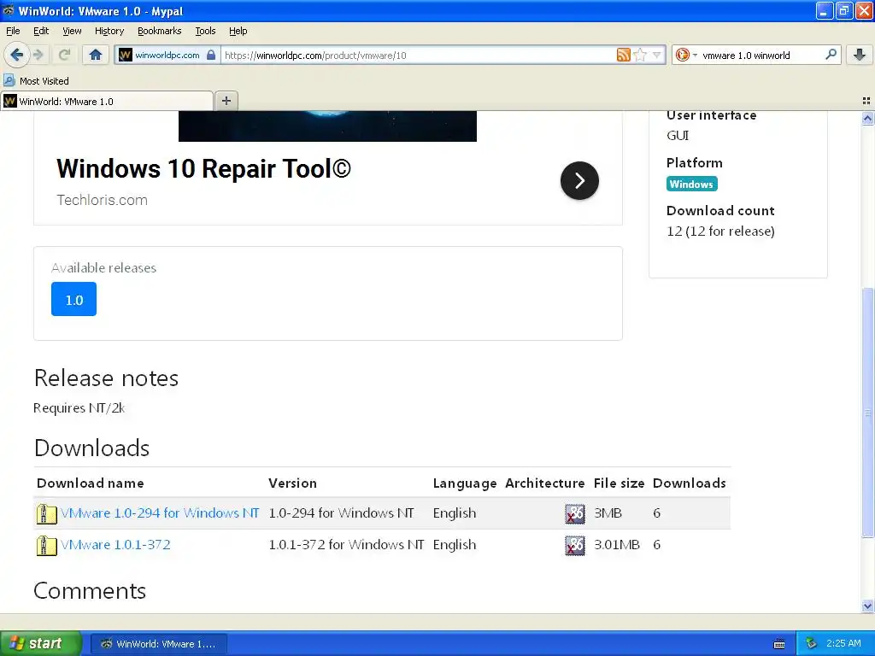Image resolution: width=875 pixels, height=656 pixels.
Task: Select the 1.0 release button
Action: pos(73,300)
